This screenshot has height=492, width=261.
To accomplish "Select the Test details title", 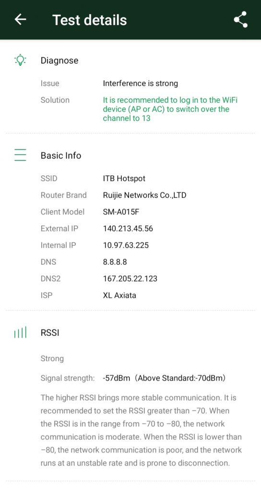I will tap(90, 20).
